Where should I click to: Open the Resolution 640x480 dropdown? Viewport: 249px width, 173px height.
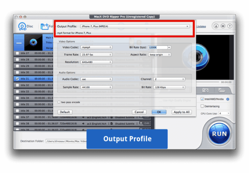click(97, 62)
